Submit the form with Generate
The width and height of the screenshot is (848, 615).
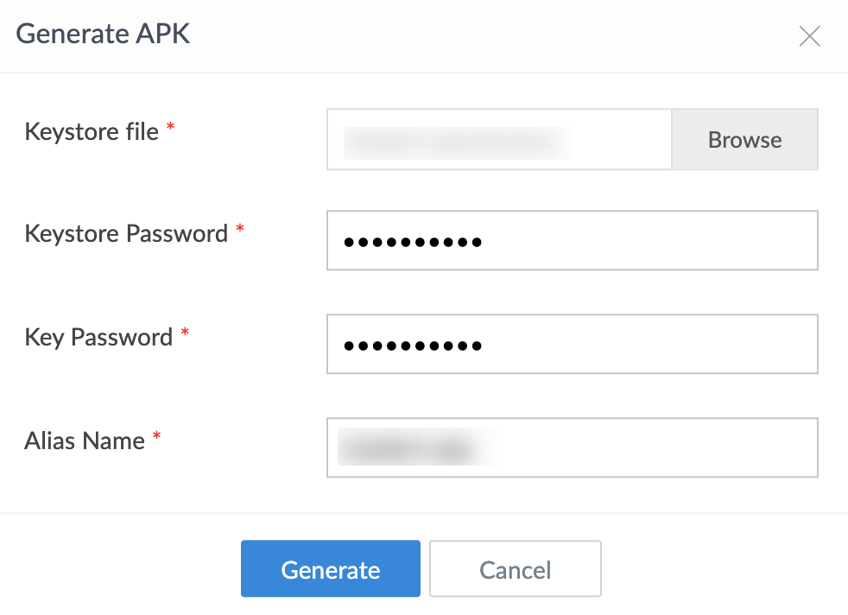(x=330, y=568)
